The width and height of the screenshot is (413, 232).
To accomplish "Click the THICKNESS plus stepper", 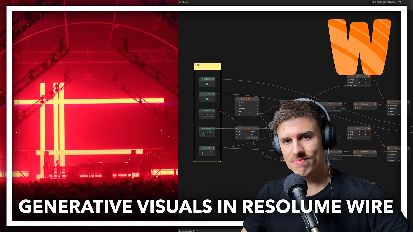I will tap(211, 132).
